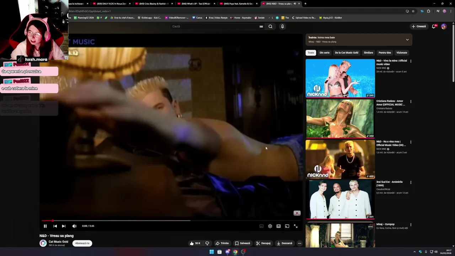This screenshot has height=256, width=455.
Task: Select the Pentru tine filter chip
Action: click(x=385, y=53)
